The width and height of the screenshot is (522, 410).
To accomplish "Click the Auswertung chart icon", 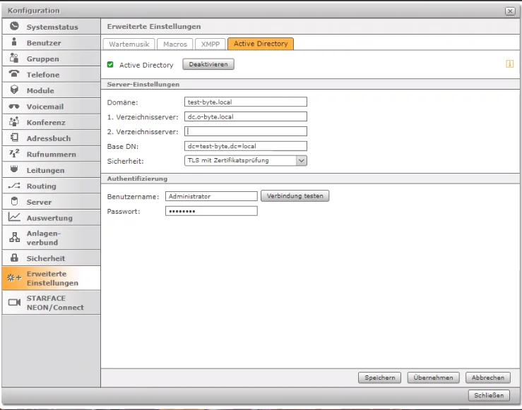I will tap(14, 218).
